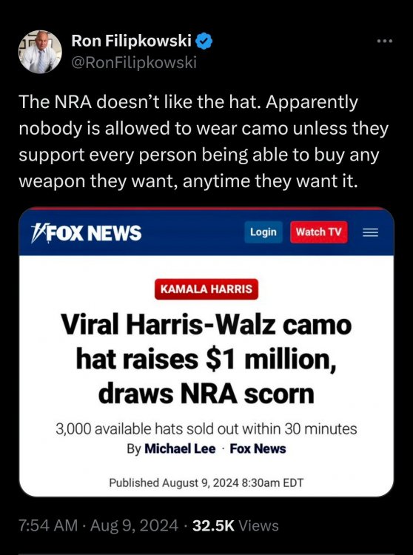The height and width of the screenshot is (555, 413).
Task: Open the three-dot more options menu
Action: [x=385, y=41]
